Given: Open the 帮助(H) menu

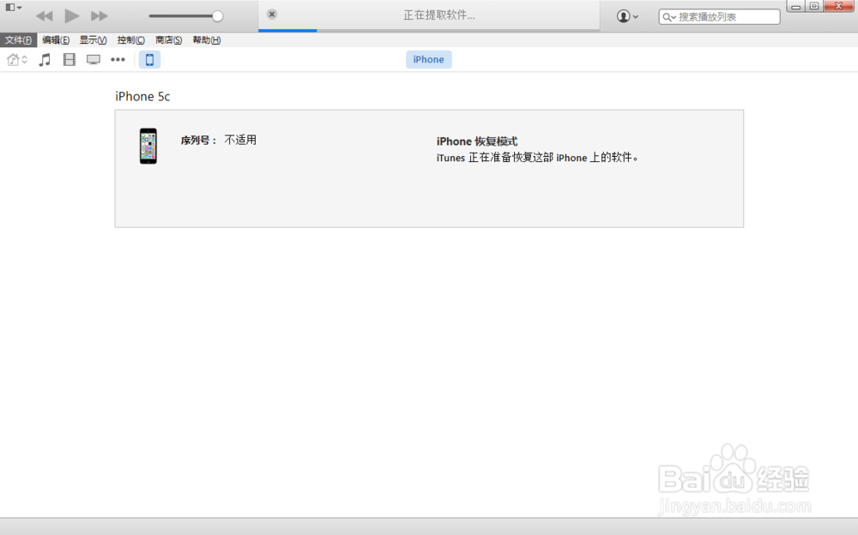Looking at the screenshot, I should [206, 40].
